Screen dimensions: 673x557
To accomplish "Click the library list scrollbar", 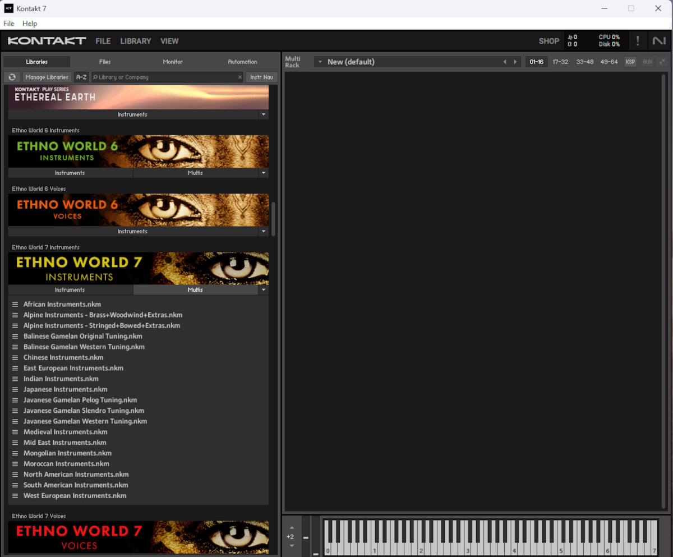I will (274, 219).
